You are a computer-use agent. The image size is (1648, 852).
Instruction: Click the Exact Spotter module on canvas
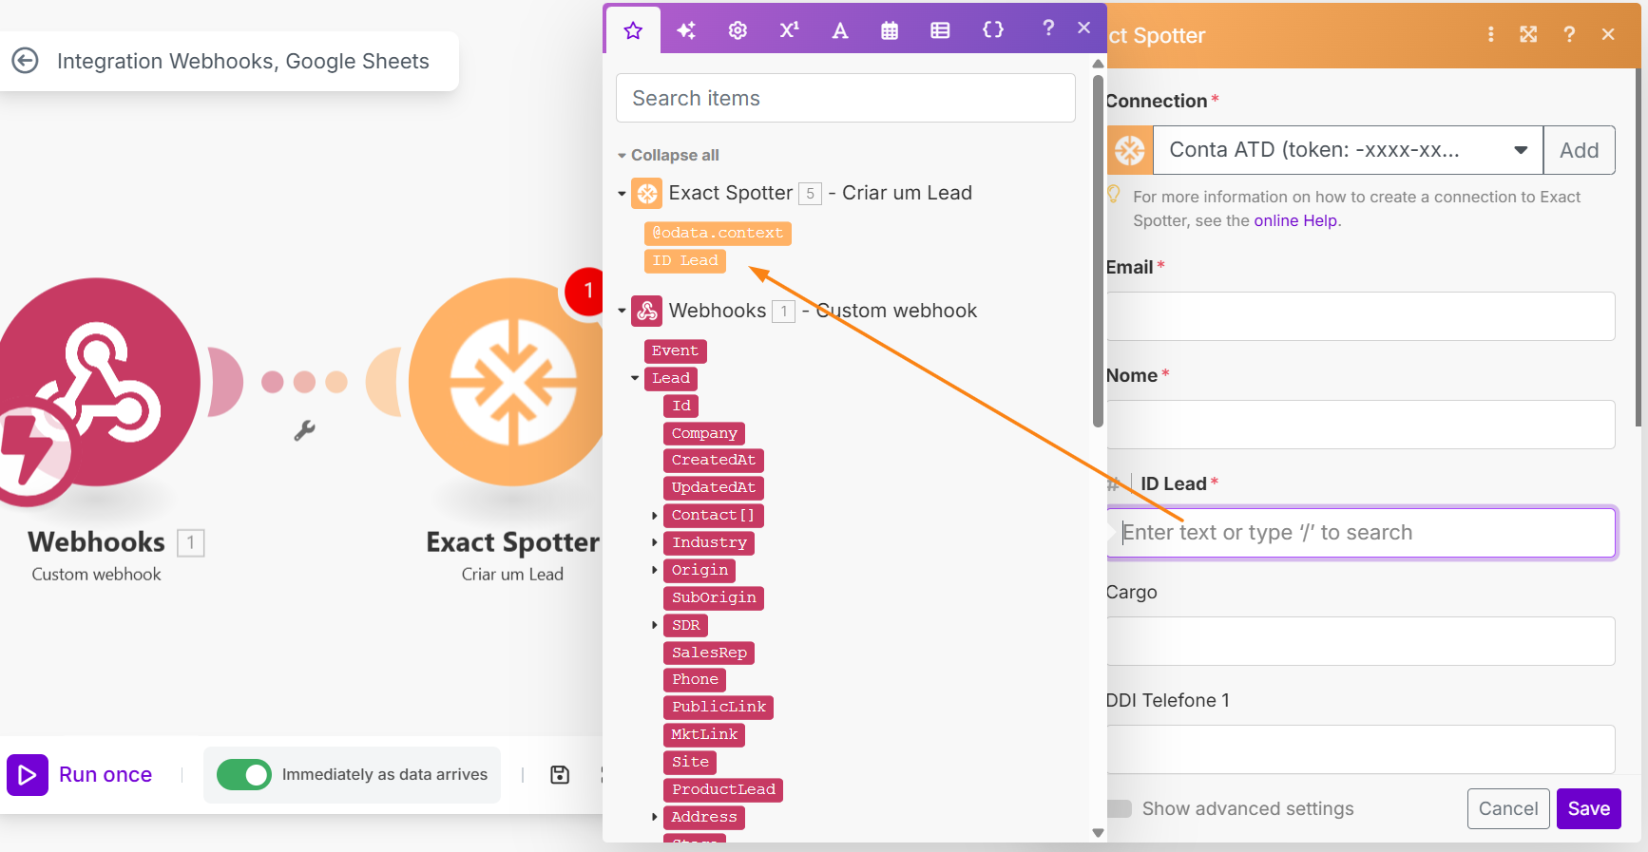point(508,382)
